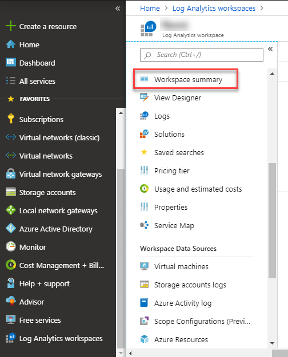Click the Pricing tier sliders icon
Screen dimensions: 288x357
144,171
